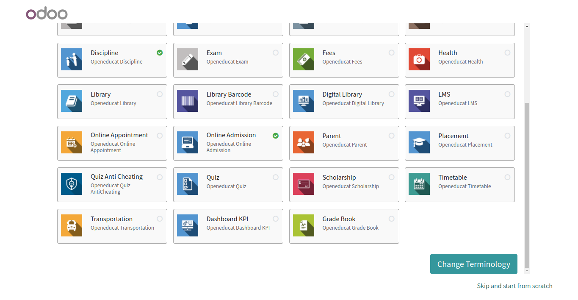Select the Timetable radio circle
This screenshot has width=578, height=300.
[507, 177]
